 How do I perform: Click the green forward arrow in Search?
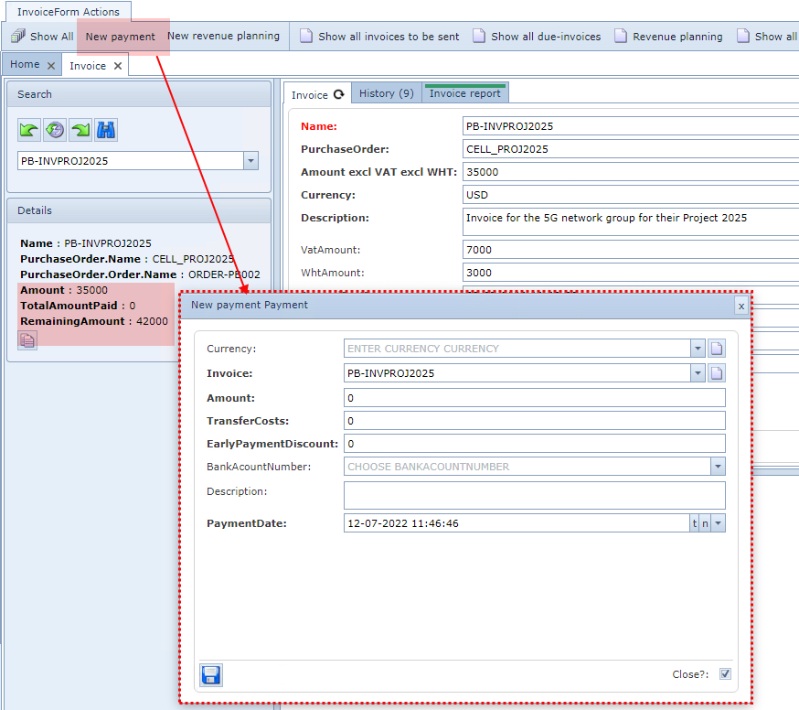(x=80, y=130)
